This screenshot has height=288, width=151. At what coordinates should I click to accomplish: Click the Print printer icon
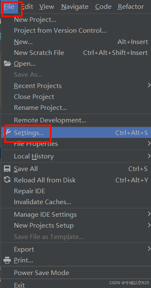7,260
